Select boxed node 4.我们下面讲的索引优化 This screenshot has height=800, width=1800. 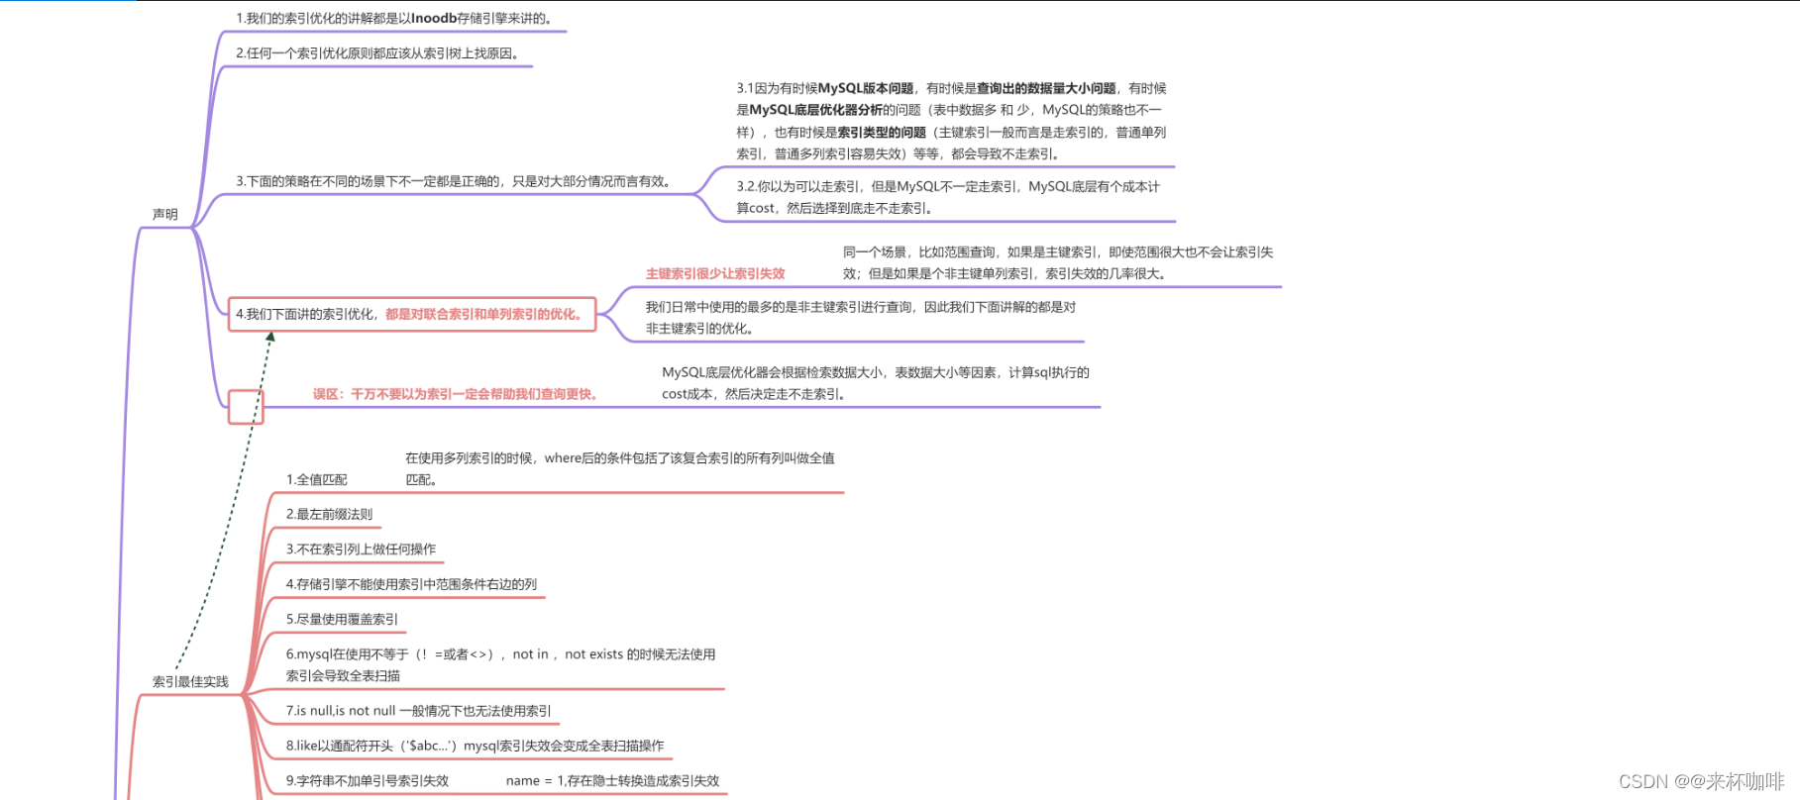pyautogui.click(x=412, y=314)
